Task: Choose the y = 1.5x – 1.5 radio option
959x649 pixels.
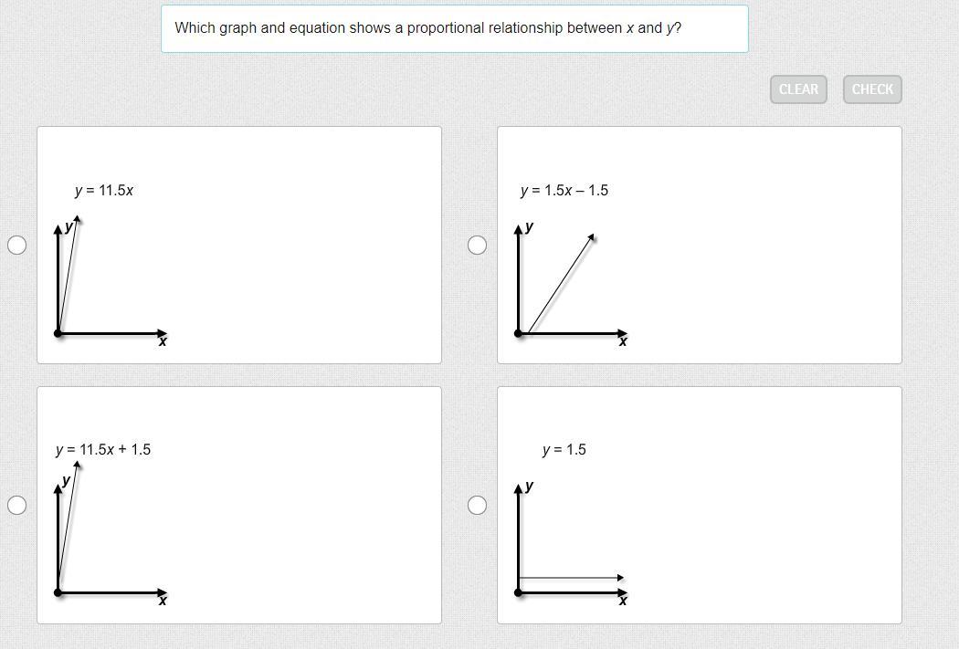Action: click(477, 245)
